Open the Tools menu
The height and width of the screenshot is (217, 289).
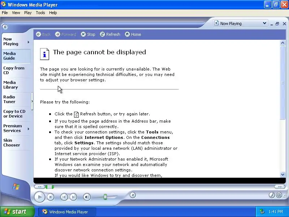(40, 13)
